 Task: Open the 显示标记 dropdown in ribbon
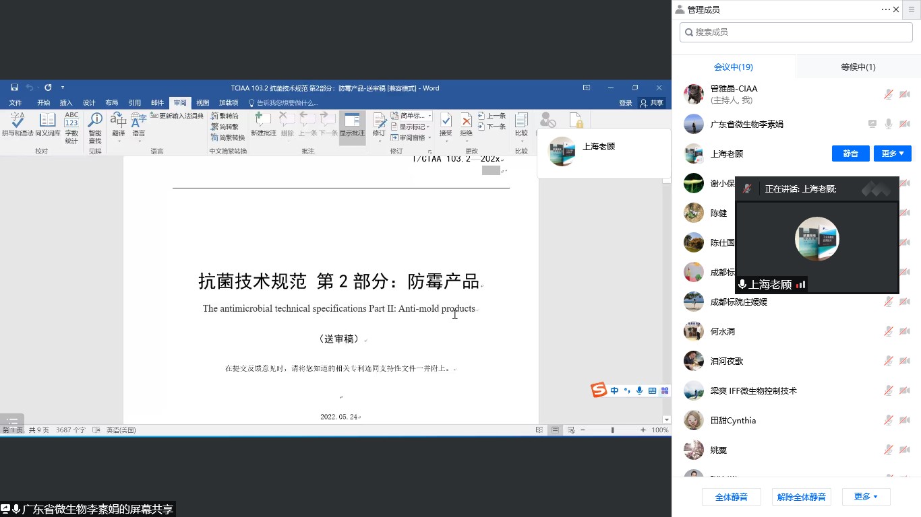point(412,127)
